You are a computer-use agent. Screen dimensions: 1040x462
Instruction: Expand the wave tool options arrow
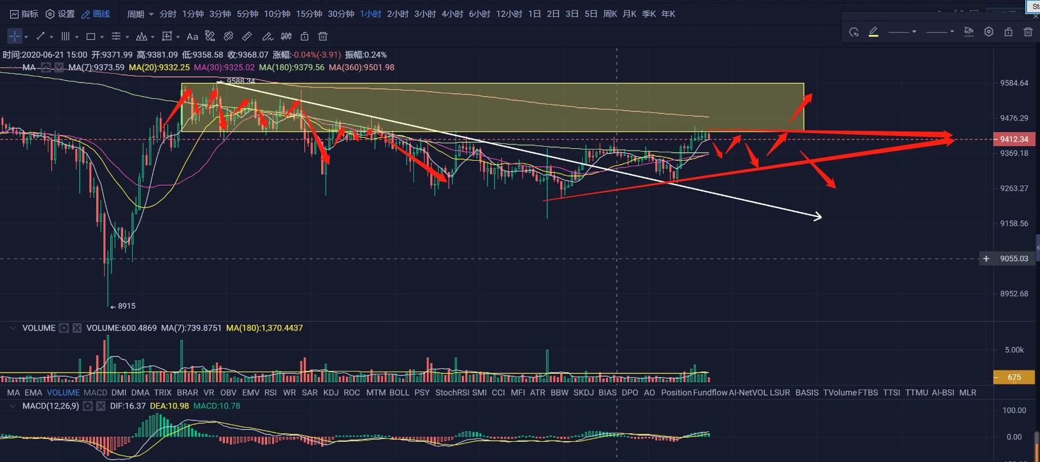(152, 37)
